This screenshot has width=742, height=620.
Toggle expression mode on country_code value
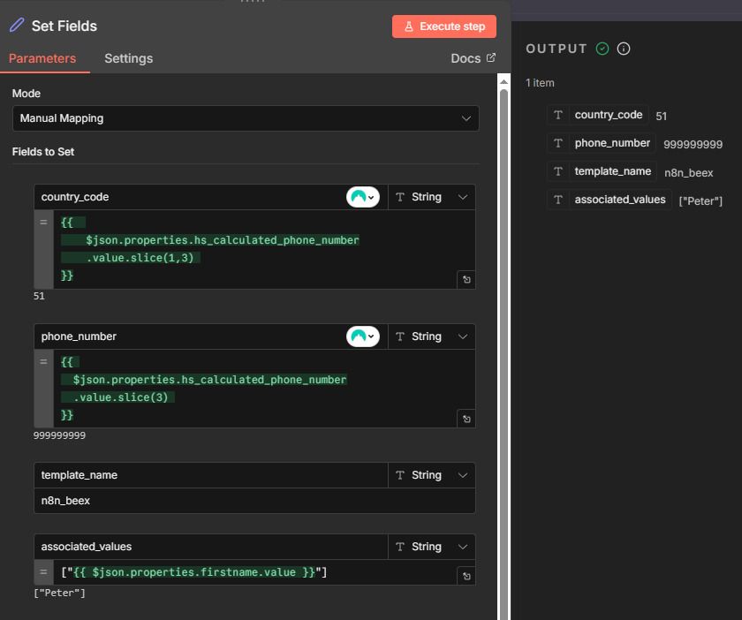[43, 223]
